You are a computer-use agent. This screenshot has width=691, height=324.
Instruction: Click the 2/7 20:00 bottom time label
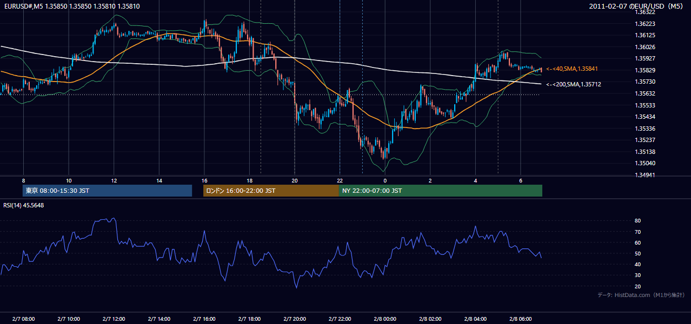[295, 319]
